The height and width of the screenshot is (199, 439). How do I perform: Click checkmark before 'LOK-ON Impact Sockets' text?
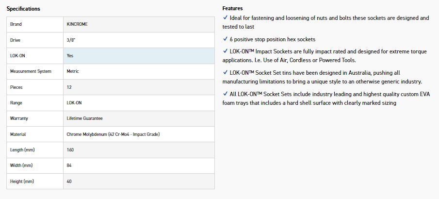point(225,50)
